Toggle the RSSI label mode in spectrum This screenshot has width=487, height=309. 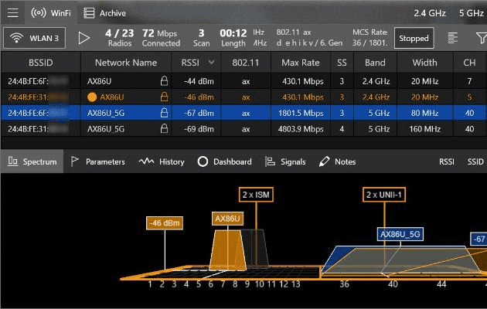(x=447, y=161)
